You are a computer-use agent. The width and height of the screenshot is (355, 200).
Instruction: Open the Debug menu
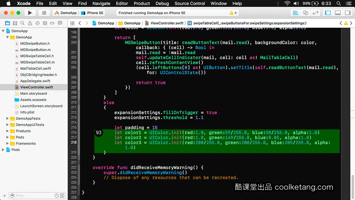[x=162, y=3]
